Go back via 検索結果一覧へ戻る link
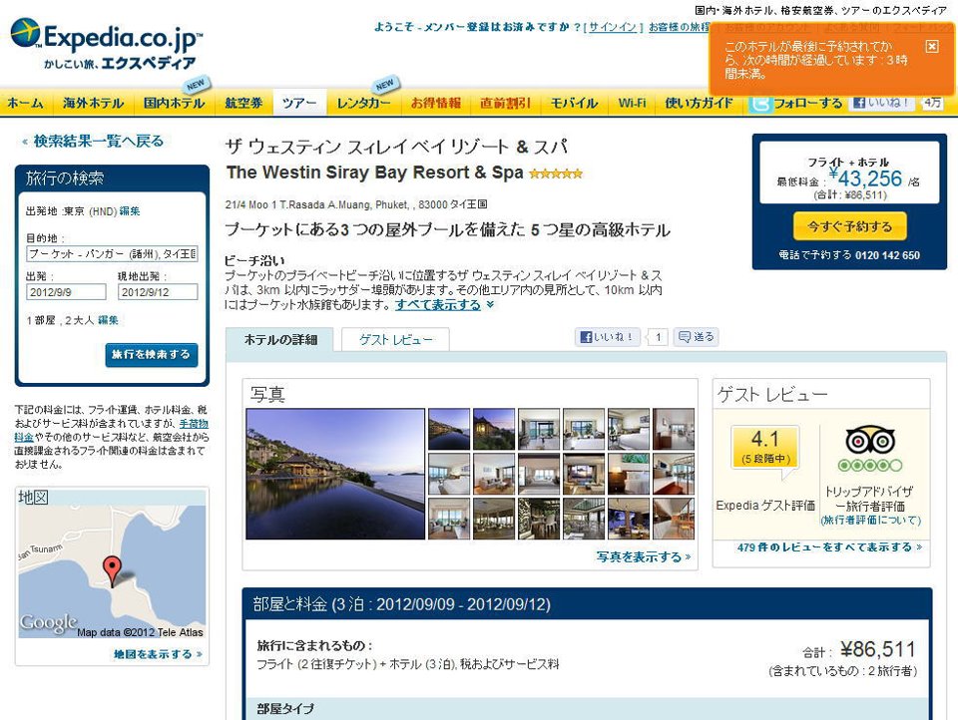The height and width of the screenshot is (720, 958). click(94, 141)
